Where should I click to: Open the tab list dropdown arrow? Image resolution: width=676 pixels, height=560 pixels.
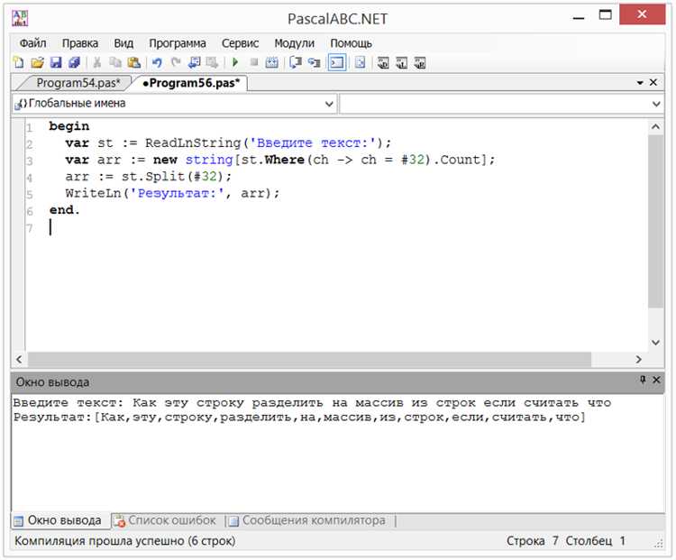pyautogui.click(x=640, y=82)
